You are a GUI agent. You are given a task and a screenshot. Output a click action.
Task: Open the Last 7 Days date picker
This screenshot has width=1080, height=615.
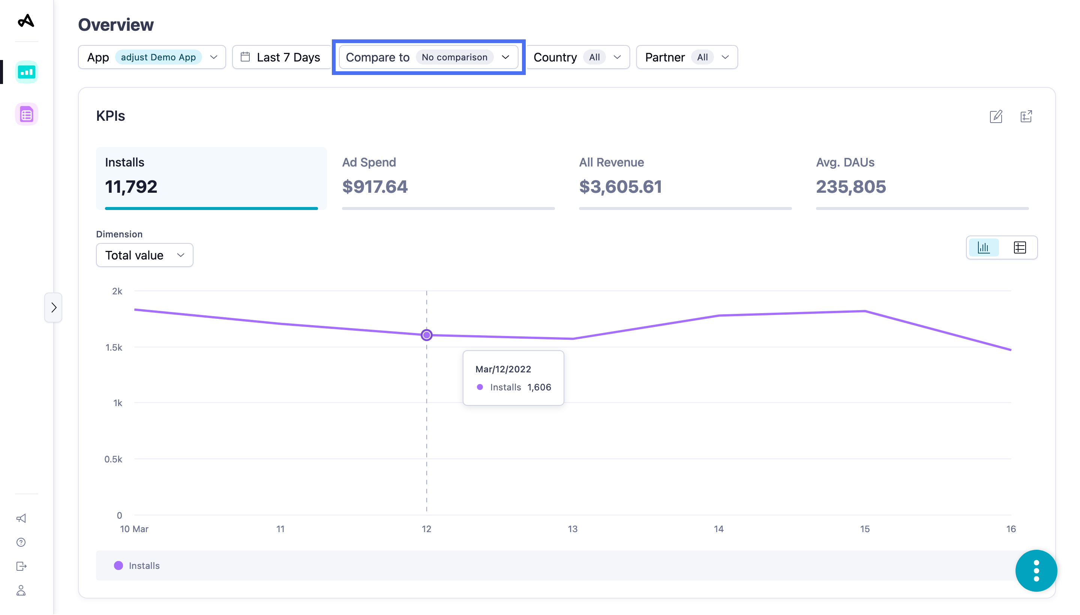pyautogui.click(x=281, y=57)
